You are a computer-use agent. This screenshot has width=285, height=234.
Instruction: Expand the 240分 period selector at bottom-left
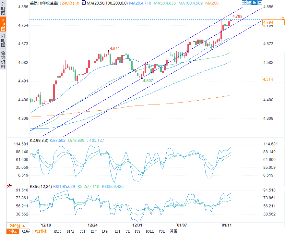click(17, 226)
